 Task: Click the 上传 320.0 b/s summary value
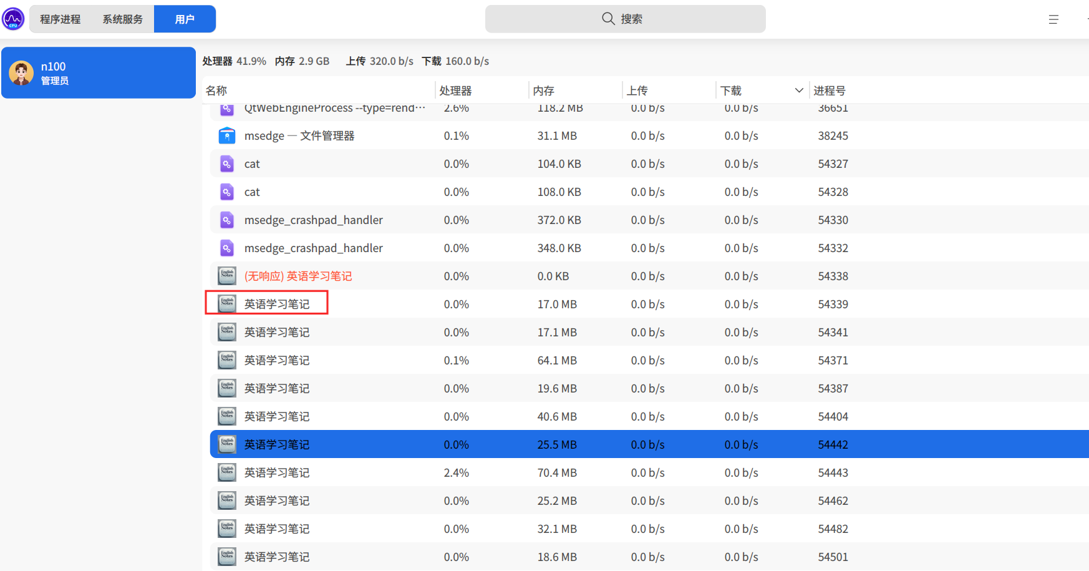point(392,61)
